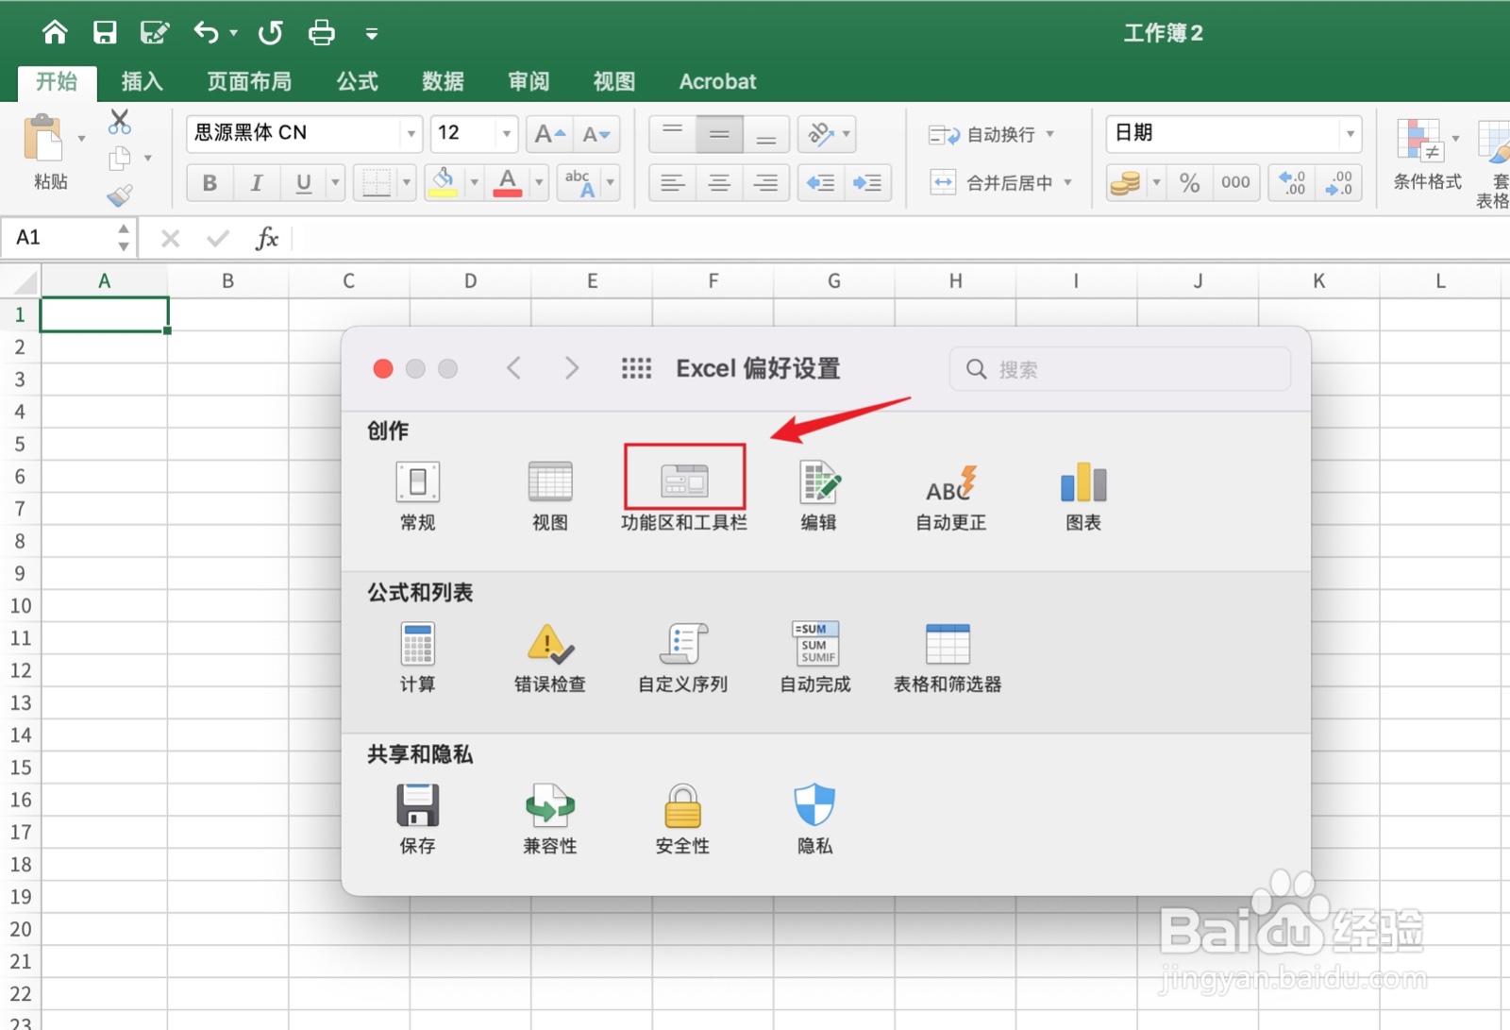This screenshot has width=1510, height=1030.
Task: Open Privacy (隐私) preferences
Action: [x=814, y=819]
